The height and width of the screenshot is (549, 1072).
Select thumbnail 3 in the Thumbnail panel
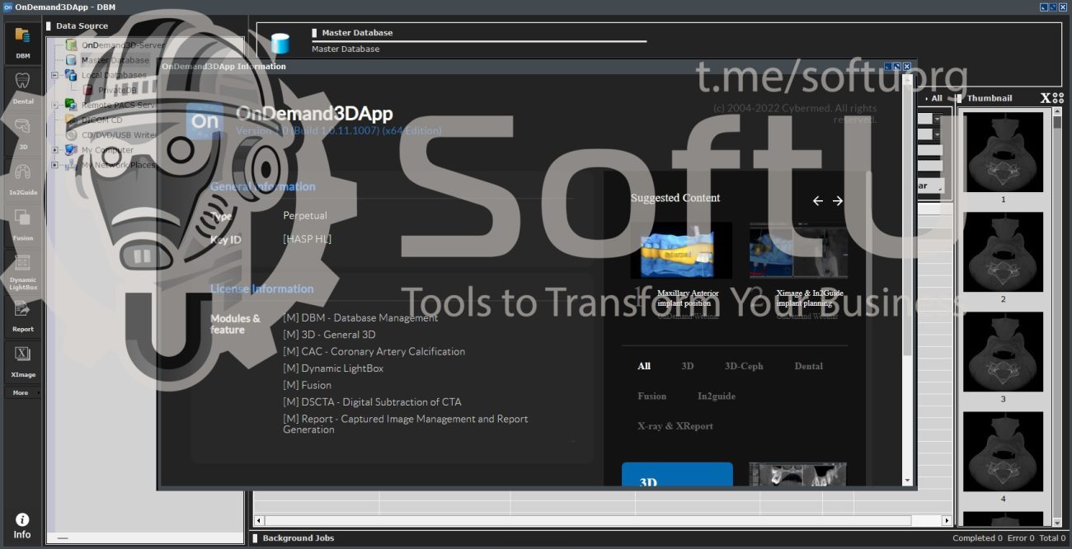1003,352
